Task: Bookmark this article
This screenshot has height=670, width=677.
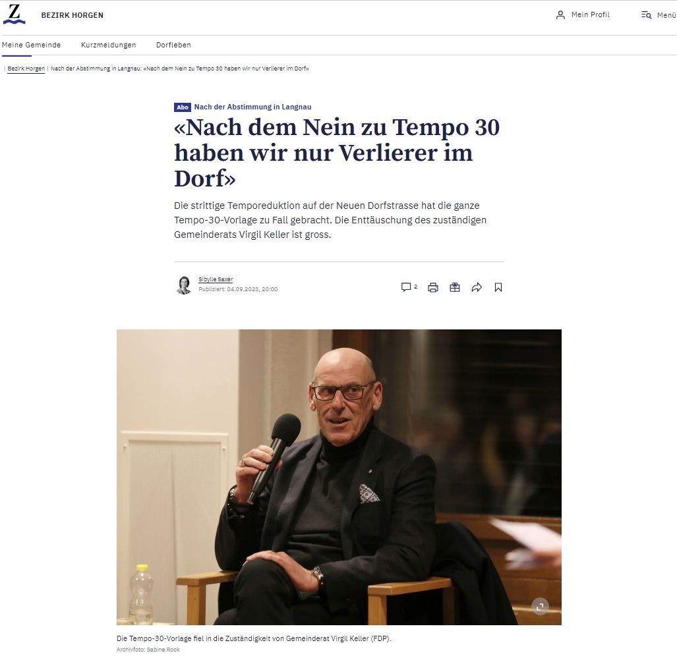Action: point(498,287)
